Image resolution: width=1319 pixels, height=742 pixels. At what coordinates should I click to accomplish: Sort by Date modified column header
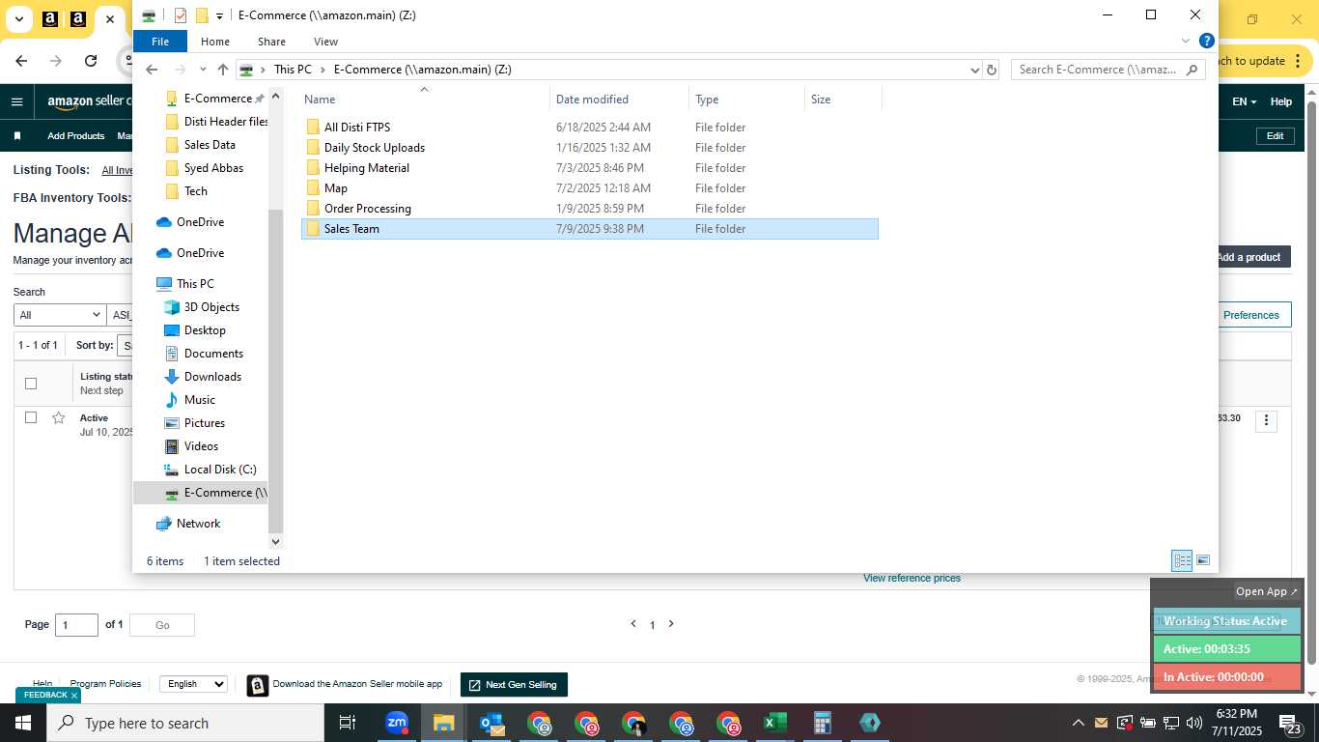coord(619,100)
